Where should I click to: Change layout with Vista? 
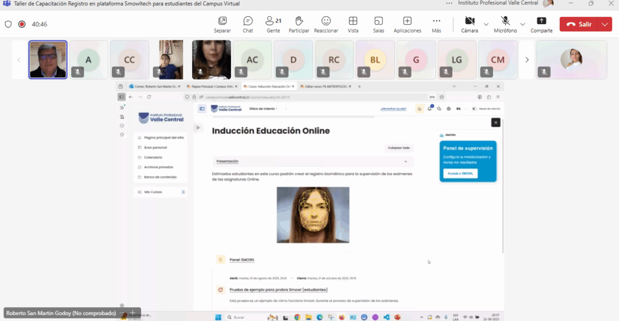click(x=353, y=24)
